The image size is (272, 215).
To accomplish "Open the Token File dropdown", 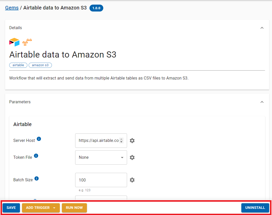I will click(101, 157).
